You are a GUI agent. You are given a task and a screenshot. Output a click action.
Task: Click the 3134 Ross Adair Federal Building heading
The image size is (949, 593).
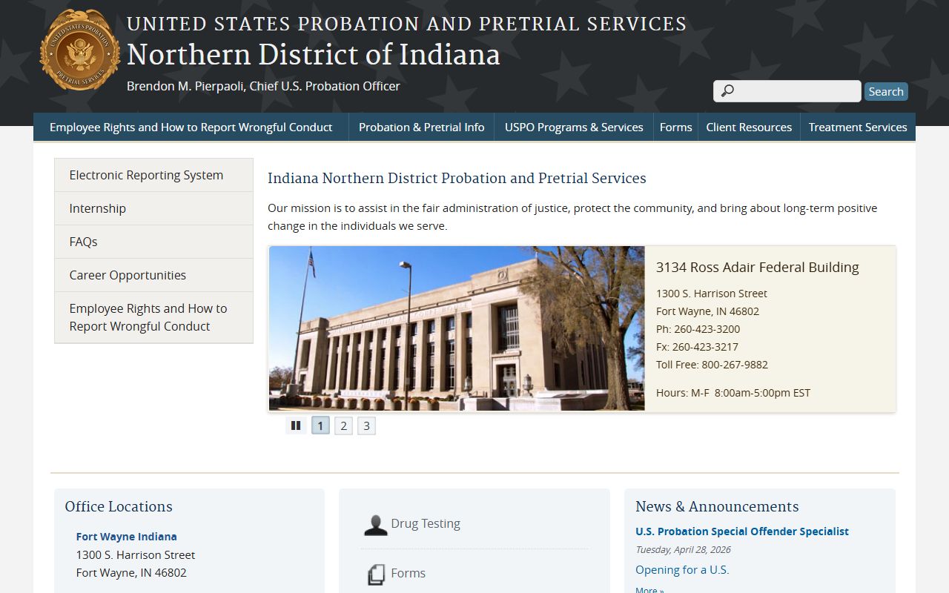(x=758, y=267)
